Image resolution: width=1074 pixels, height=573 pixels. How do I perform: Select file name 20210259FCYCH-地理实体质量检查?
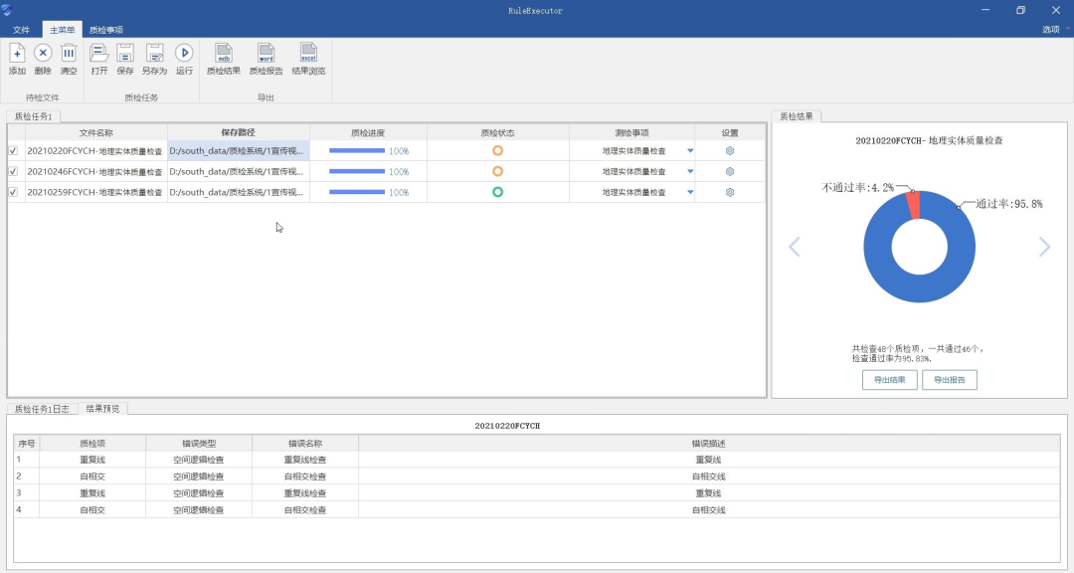pyautogui.click(x=95, y=192)
